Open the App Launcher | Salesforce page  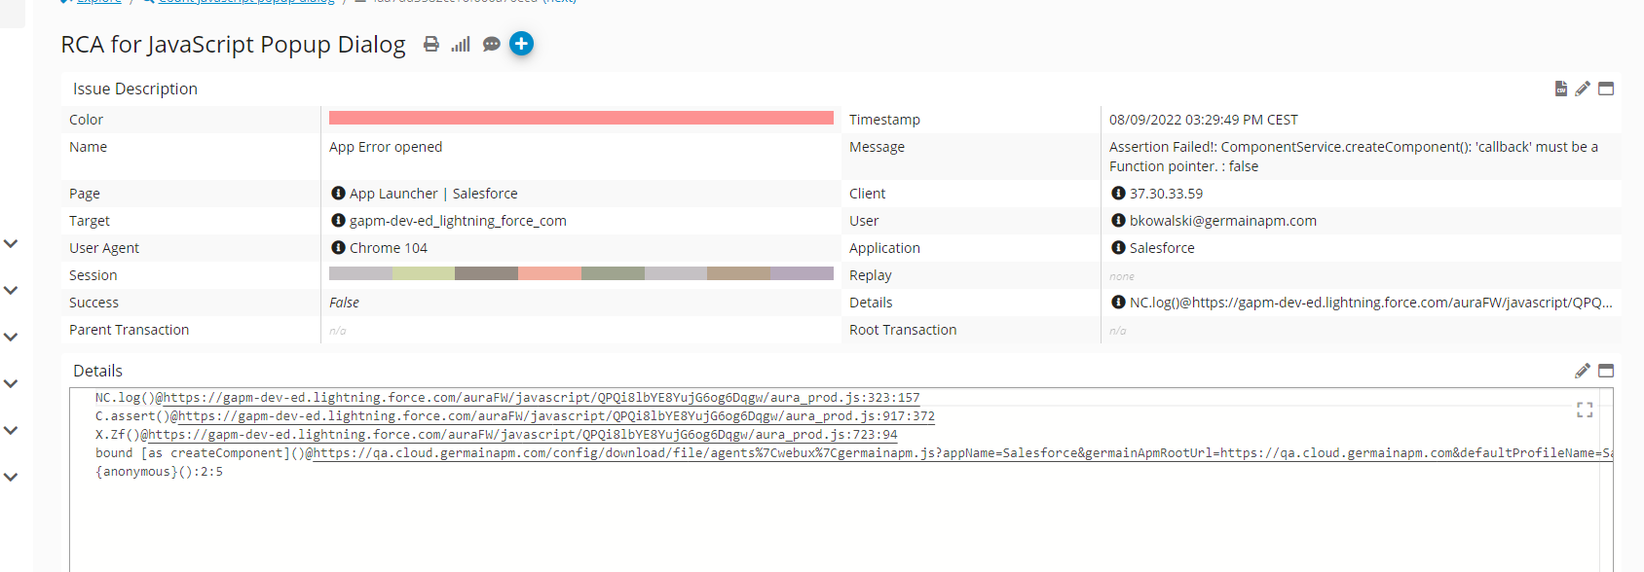click(432, 194)
